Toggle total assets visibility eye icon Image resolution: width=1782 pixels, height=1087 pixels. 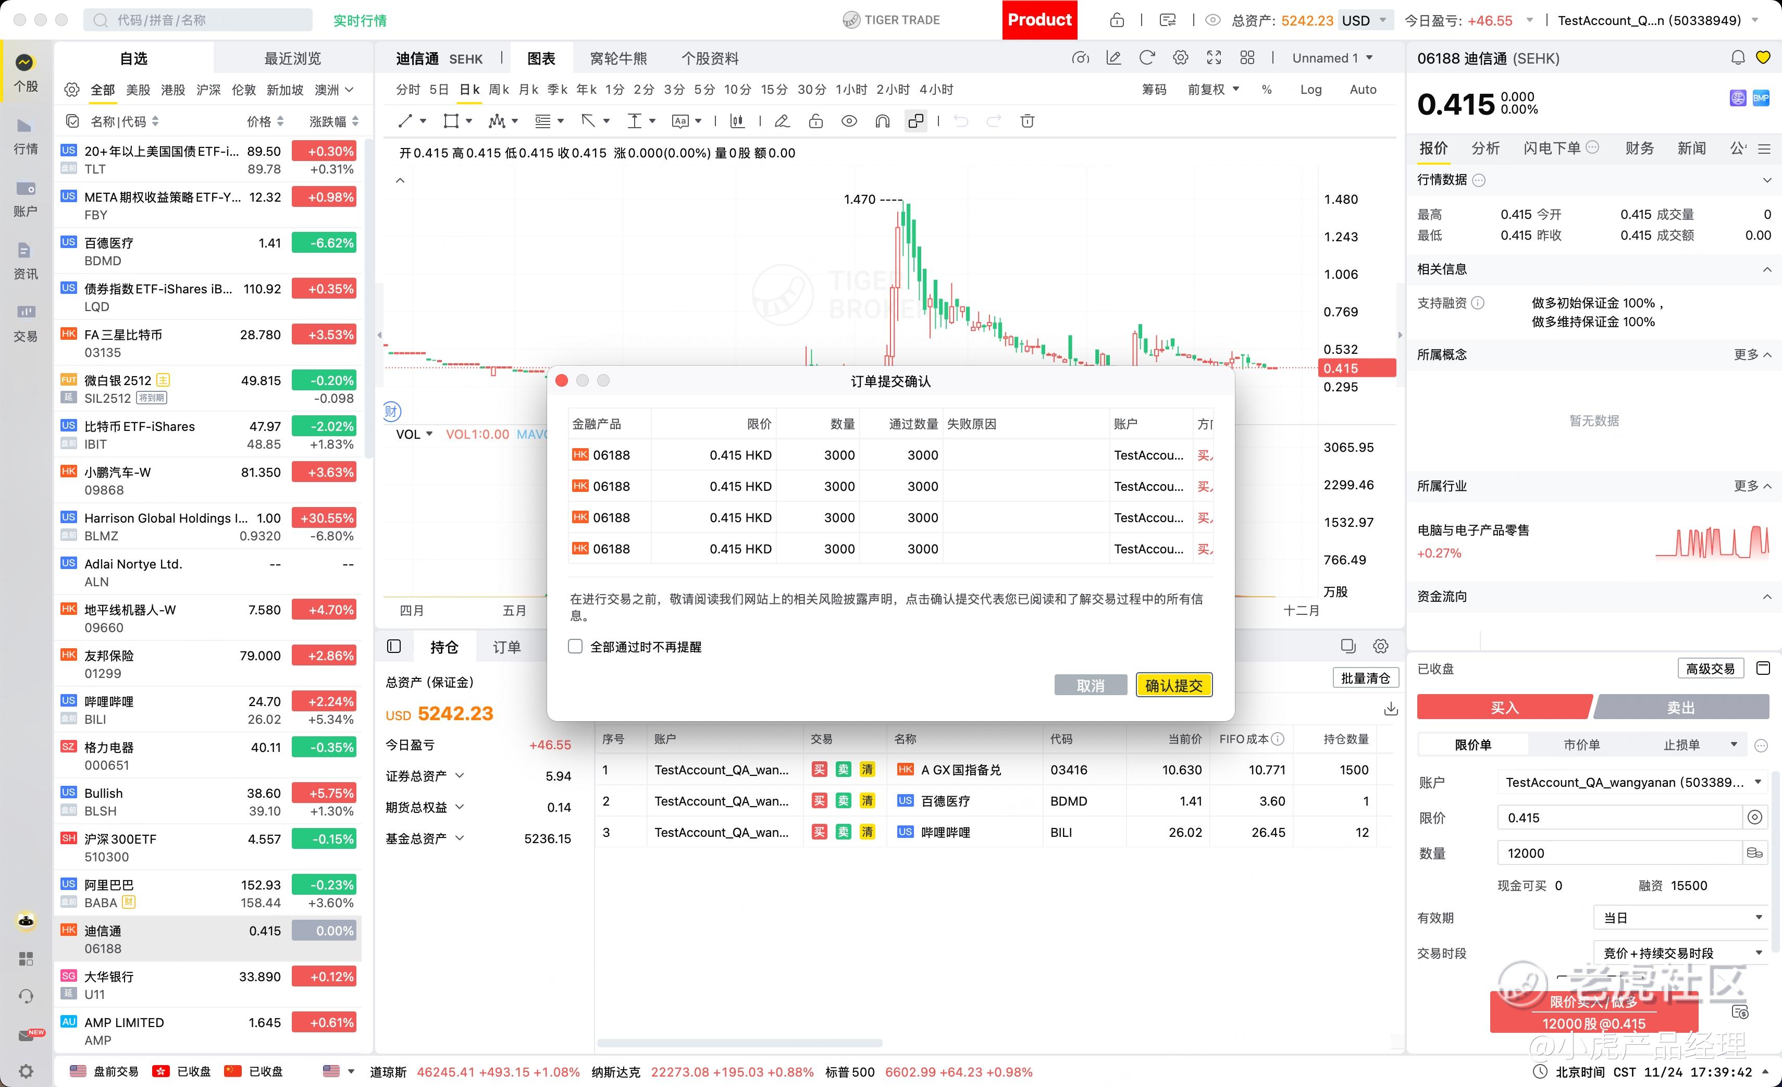1213,20
